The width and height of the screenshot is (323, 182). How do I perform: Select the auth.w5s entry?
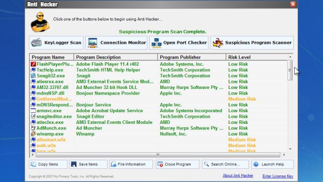(46, 146)
